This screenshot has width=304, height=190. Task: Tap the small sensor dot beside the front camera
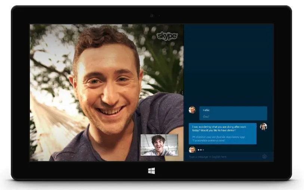click(x=159, y=15)
